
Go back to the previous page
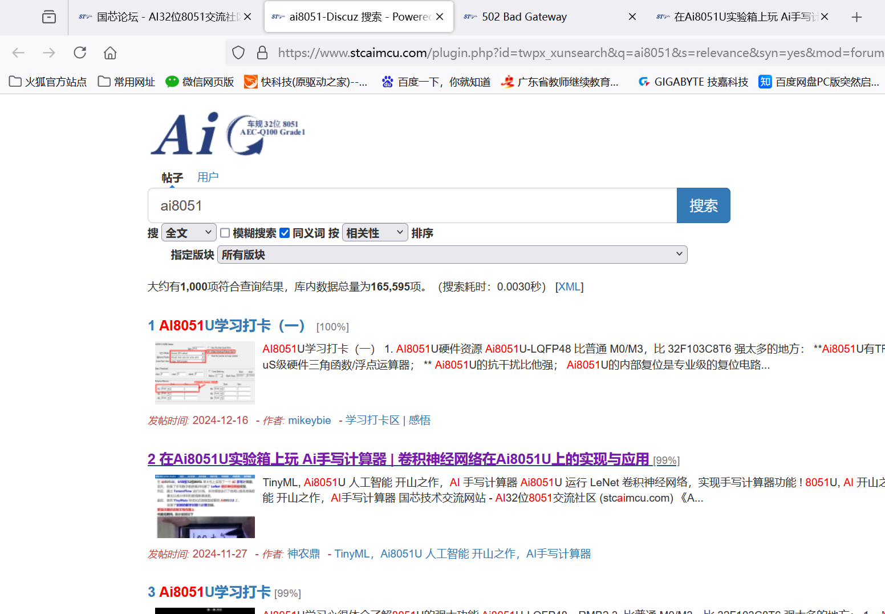[x=18, y=53]
